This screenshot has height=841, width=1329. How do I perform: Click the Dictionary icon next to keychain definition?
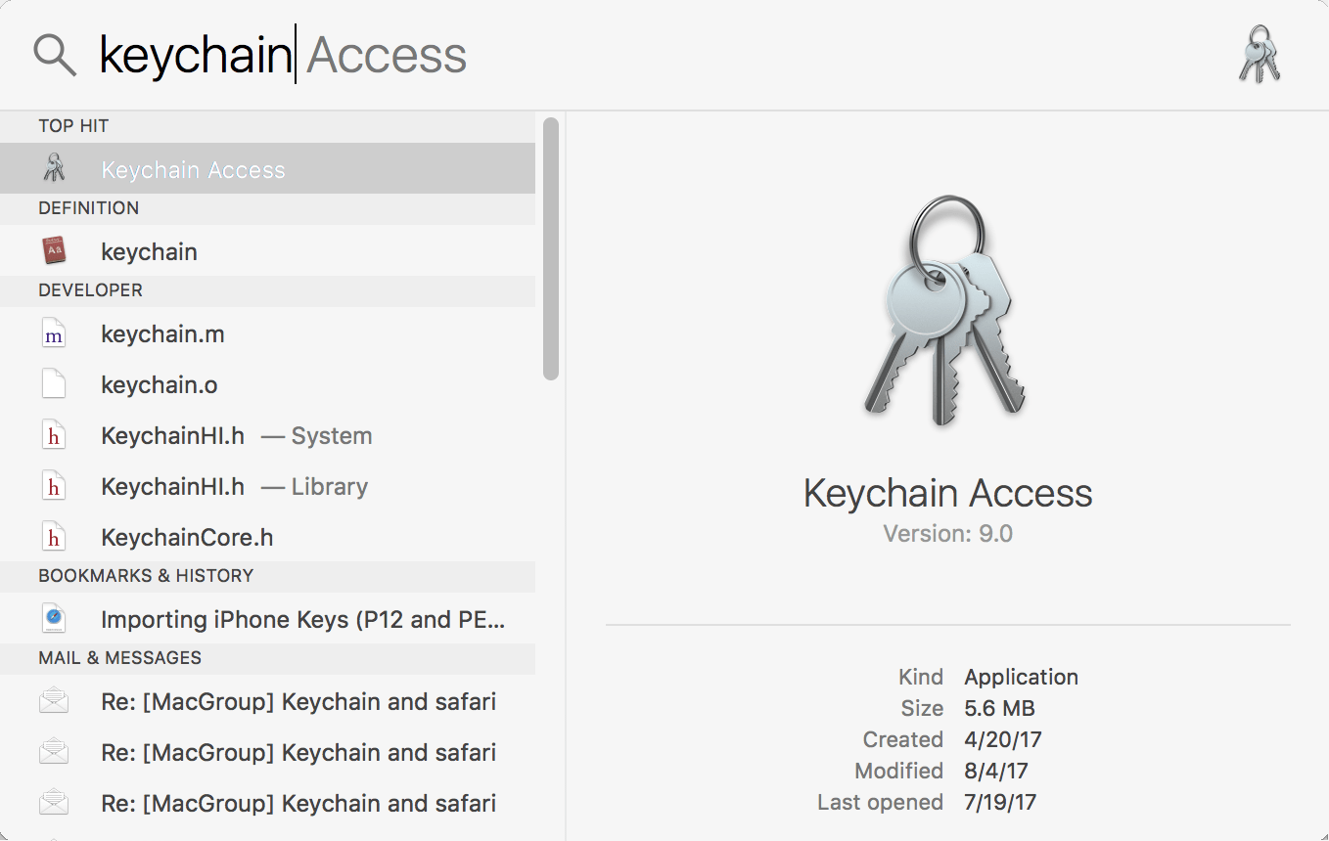54,250
